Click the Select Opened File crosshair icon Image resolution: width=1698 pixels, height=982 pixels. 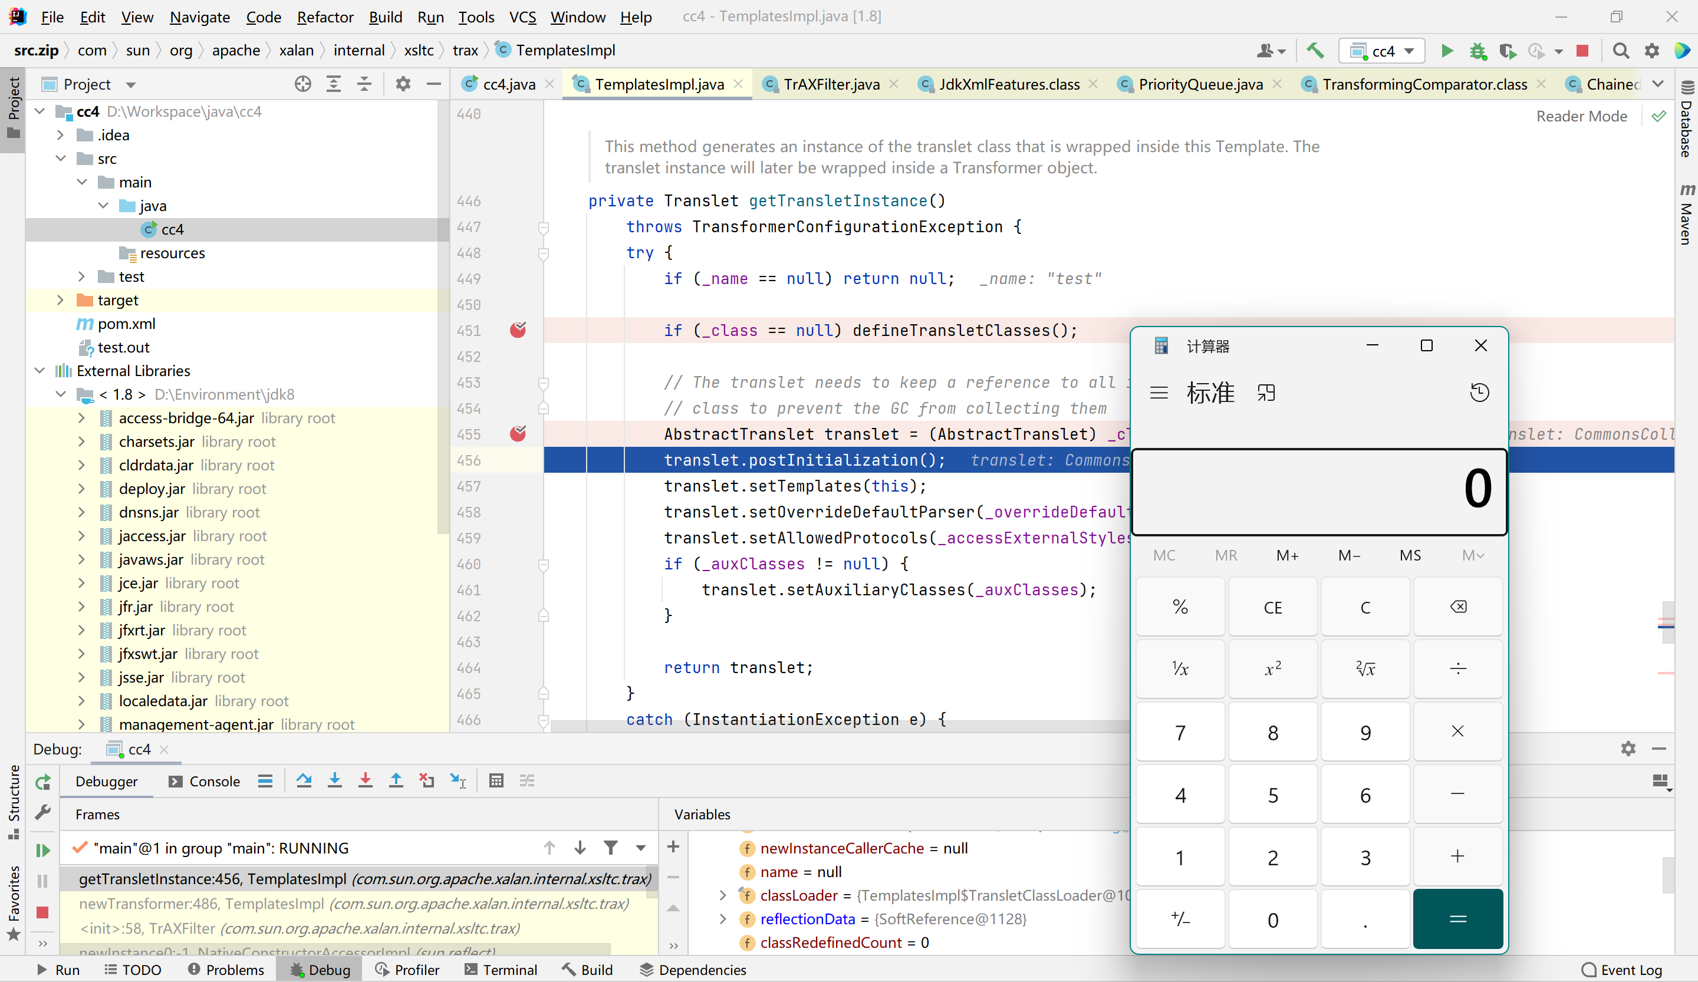tap(302, 84)
